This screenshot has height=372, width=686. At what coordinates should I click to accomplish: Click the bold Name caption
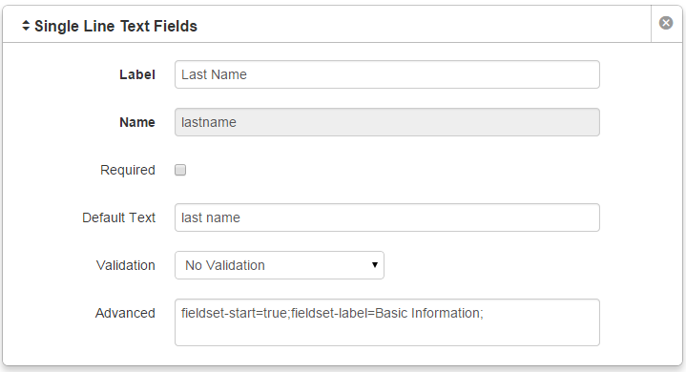137,122
